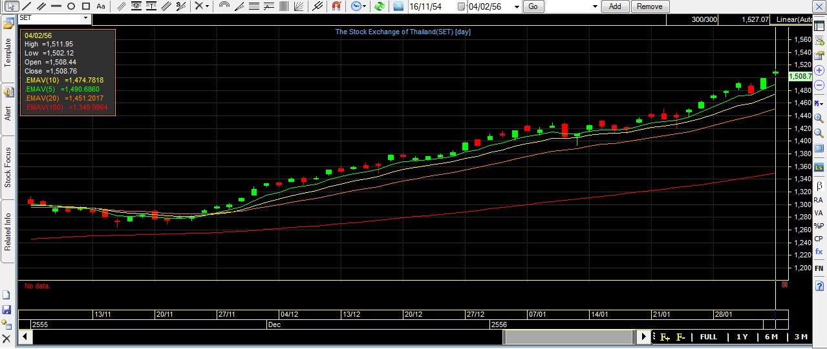Click the FN icon in right sidebar
Viewport: 827px width, 349px height.
tap(819, 268)
